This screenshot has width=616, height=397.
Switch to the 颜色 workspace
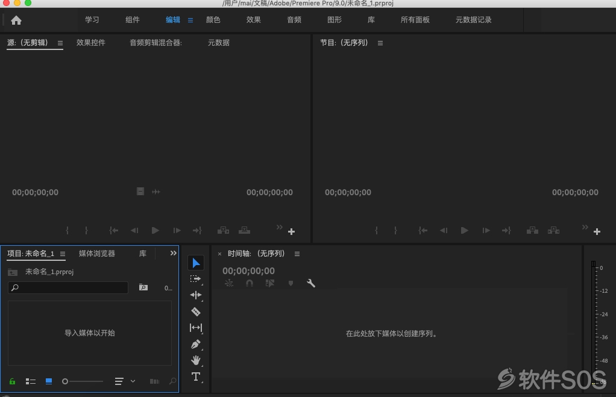(x=213, y=20)
